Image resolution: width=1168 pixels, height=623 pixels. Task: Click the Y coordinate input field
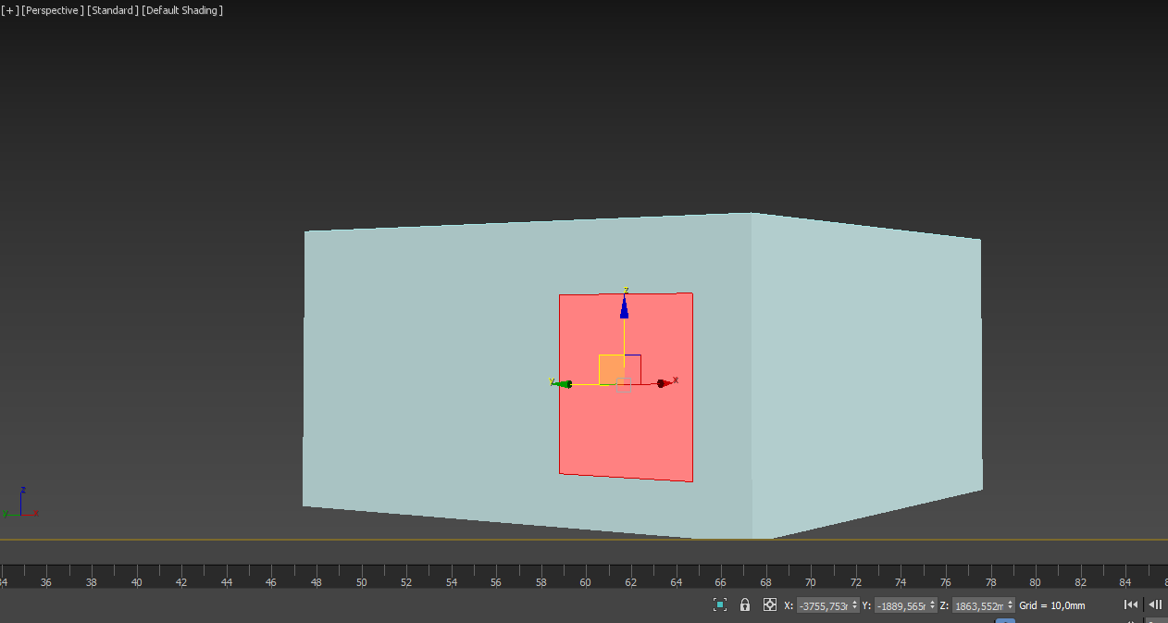(x=901, y=605)
